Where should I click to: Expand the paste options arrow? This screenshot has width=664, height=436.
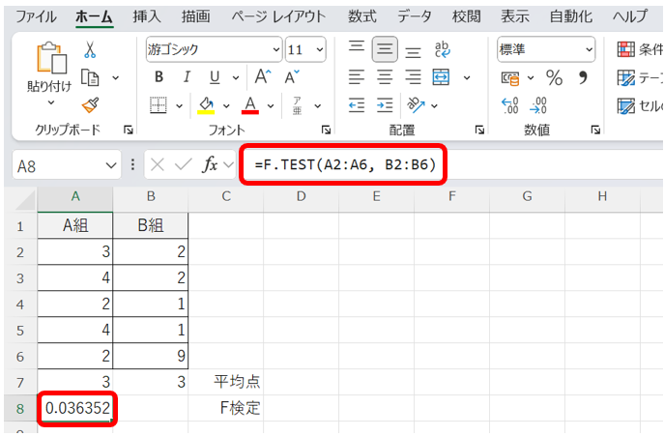click(x=51, y=102)
